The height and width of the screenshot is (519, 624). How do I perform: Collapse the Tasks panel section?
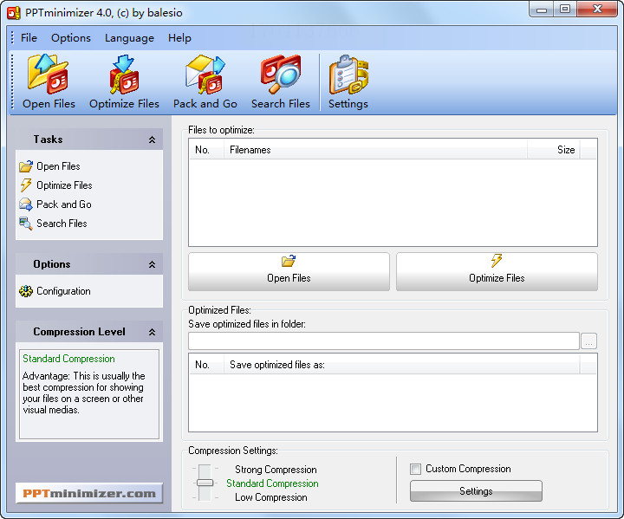[x=152, y=139]
